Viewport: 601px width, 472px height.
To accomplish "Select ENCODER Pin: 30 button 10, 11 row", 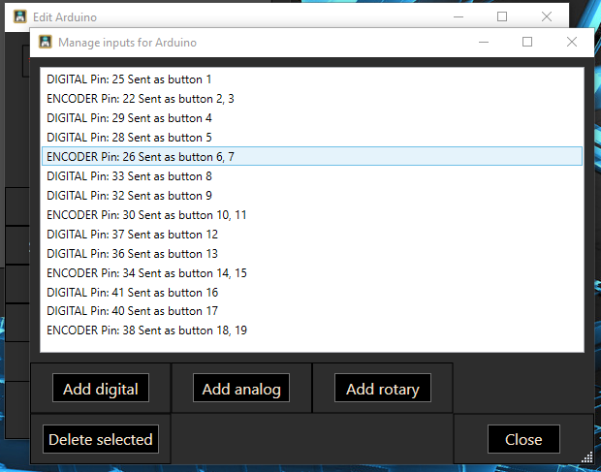I will tap(312, 214).
